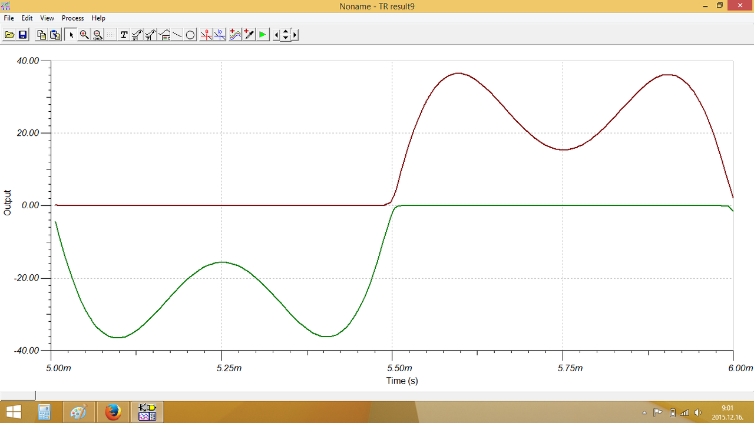Open the View menu
Image resolution: width=754 pixels, height=423 pixels.
tap(47, 18)
